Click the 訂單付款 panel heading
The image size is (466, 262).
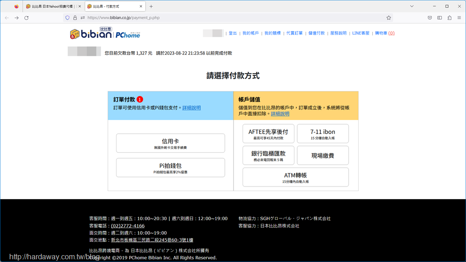124,100
